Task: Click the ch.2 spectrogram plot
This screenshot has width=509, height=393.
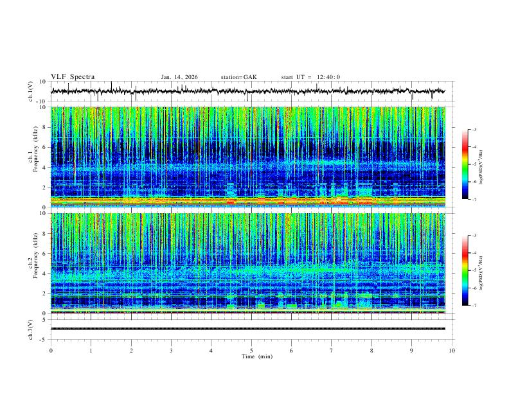Action: pyautogui.click(x=248, y=263)
